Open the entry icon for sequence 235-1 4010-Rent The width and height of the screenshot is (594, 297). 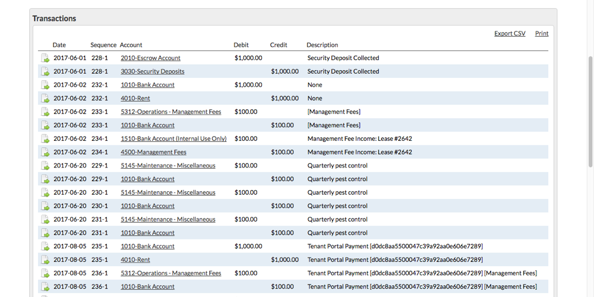tap(45, 260)
